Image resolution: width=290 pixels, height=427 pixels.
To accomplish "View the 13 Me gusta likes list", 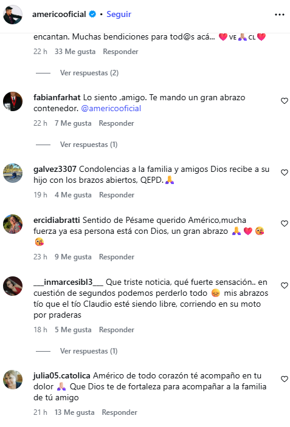I will click(74, 412).
